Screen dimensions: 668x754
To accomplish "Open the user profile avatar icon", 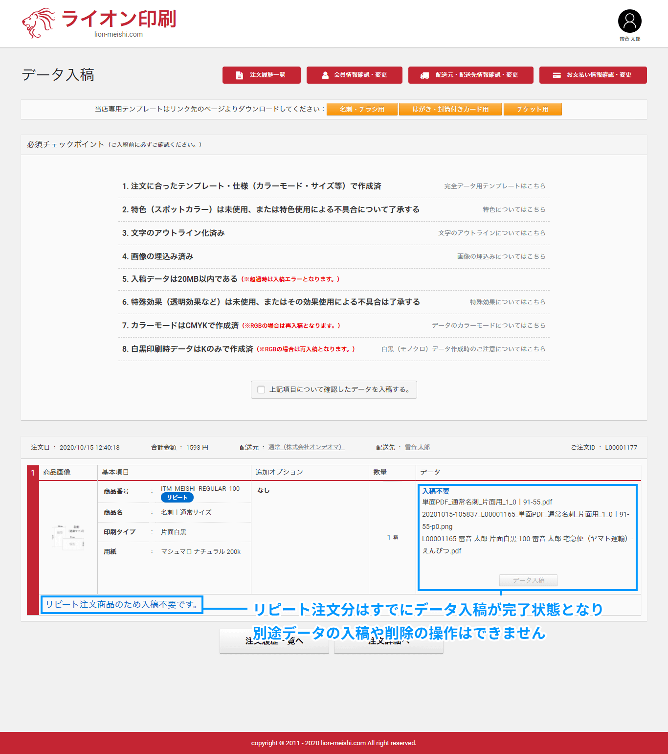I will click(629, 21).
